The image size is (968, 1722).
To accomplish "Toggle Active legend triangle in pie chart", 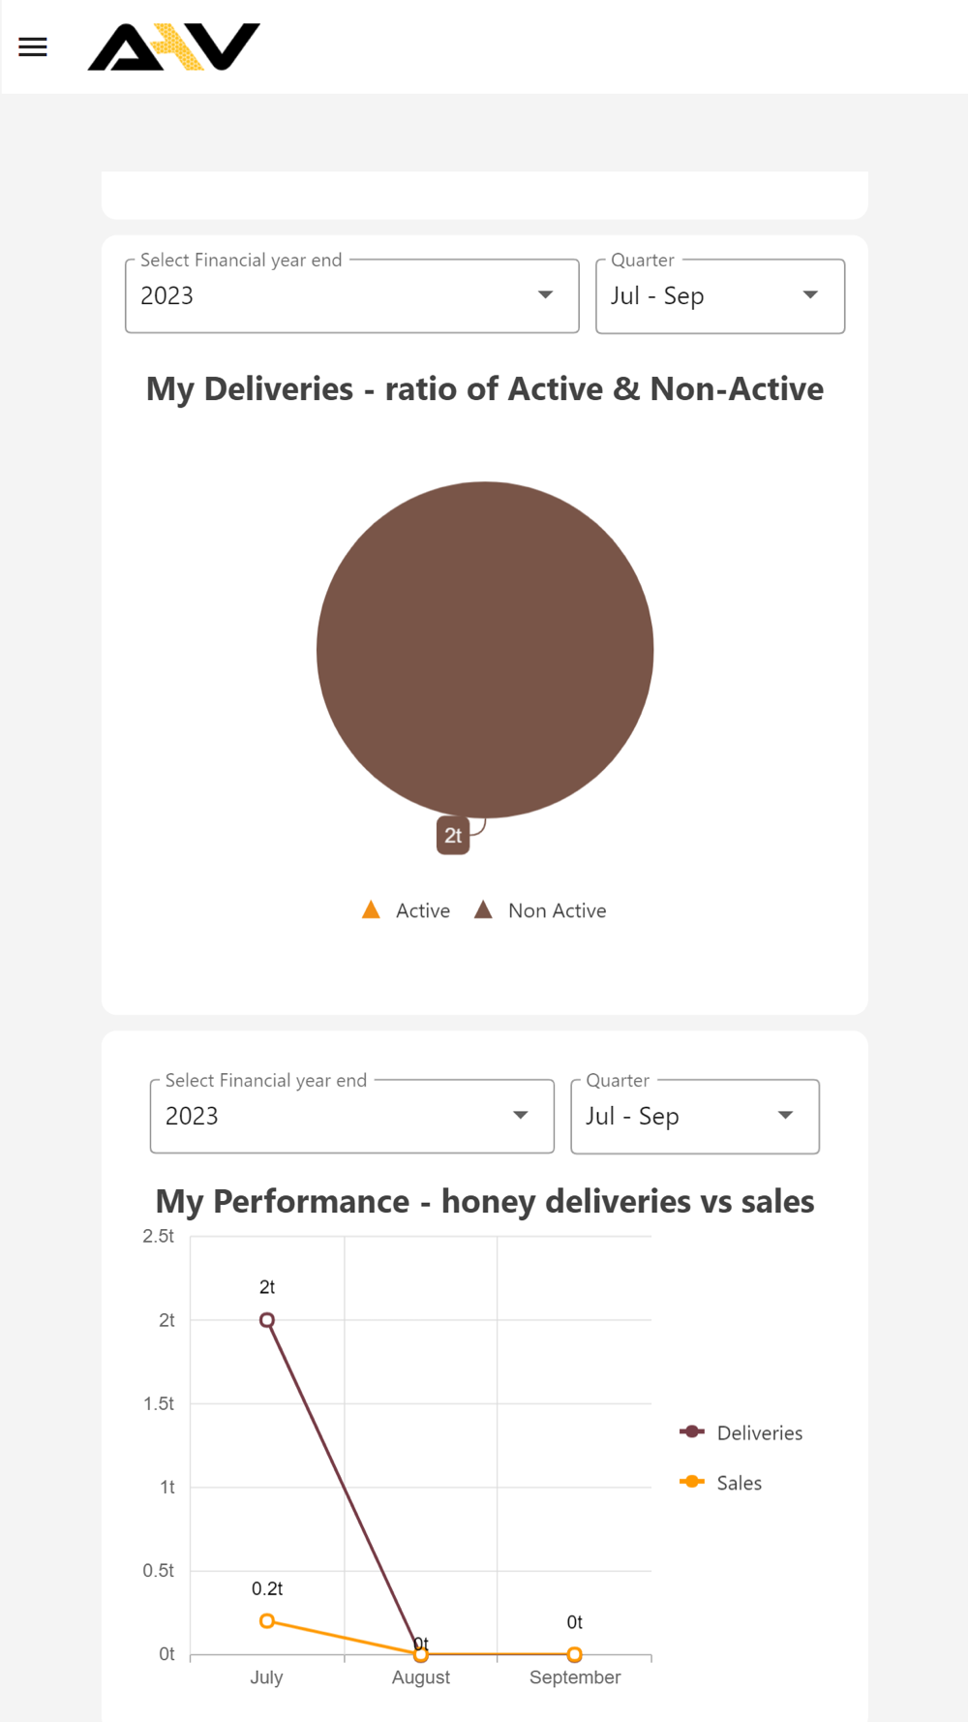I will pyautogui.click(x=371, y=909).
